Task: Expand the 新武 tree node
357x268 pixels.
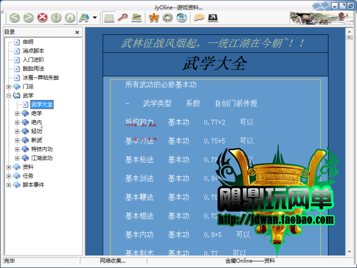Action: [17, 140]
